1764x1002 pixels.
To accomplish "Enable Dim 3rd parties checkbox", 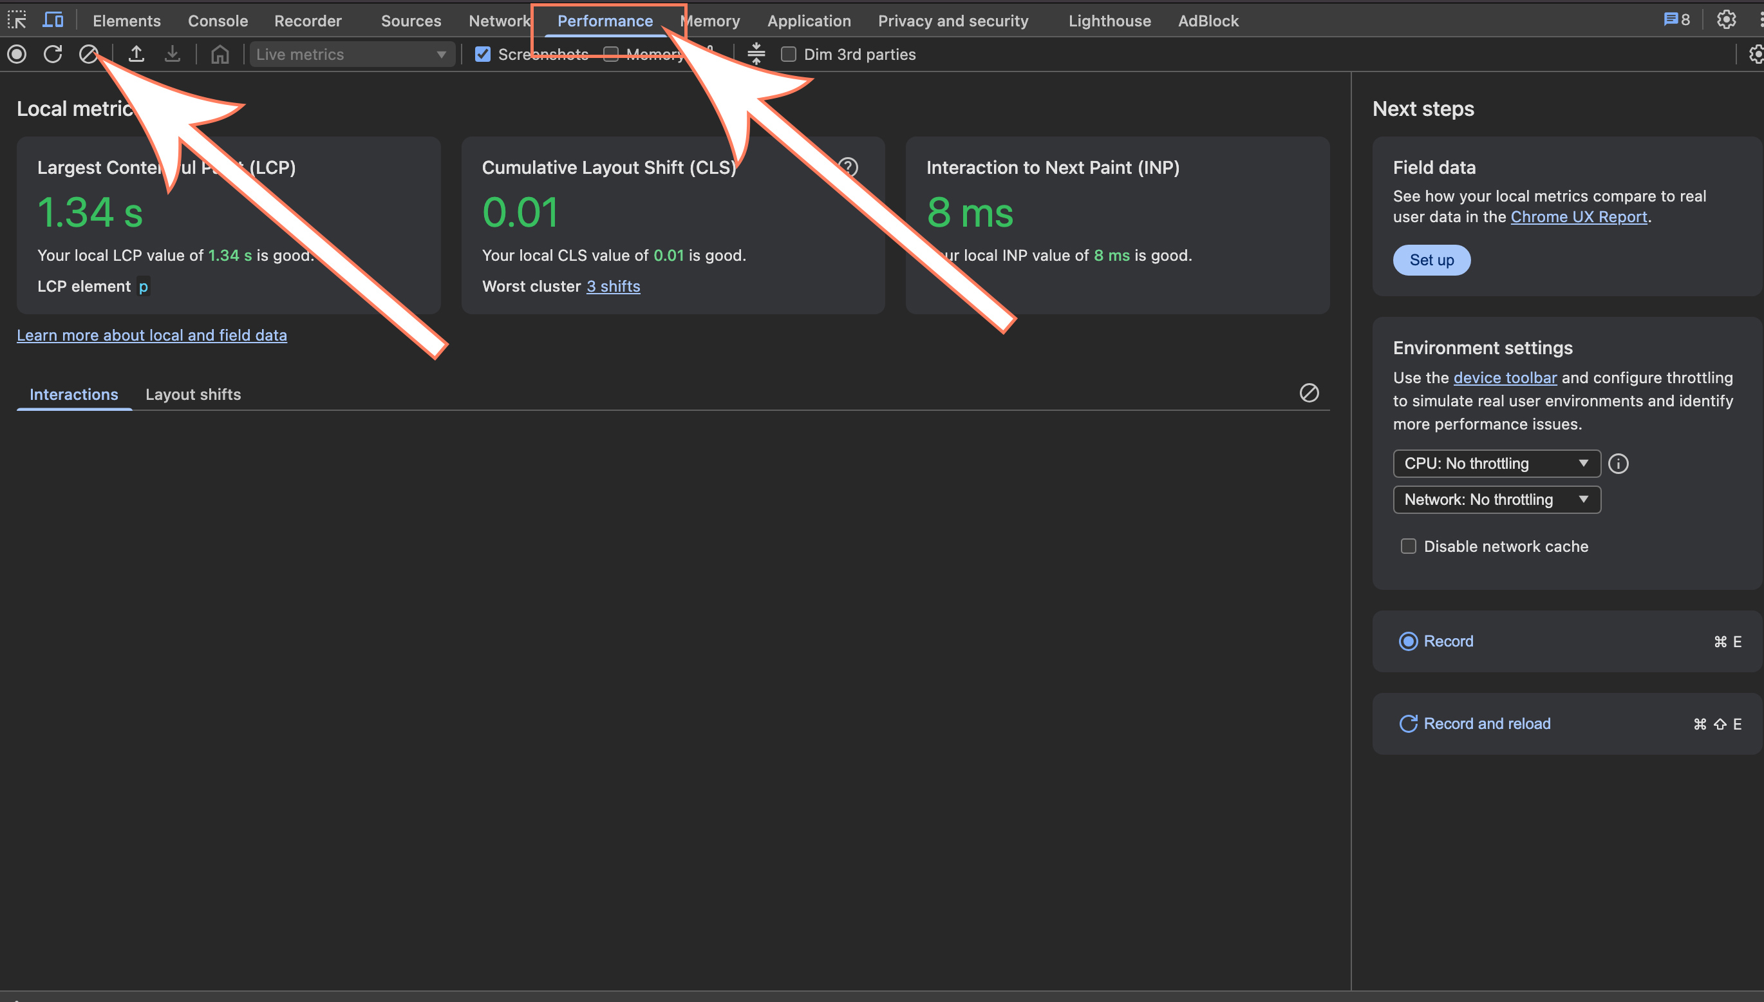I will pos(789,53).
